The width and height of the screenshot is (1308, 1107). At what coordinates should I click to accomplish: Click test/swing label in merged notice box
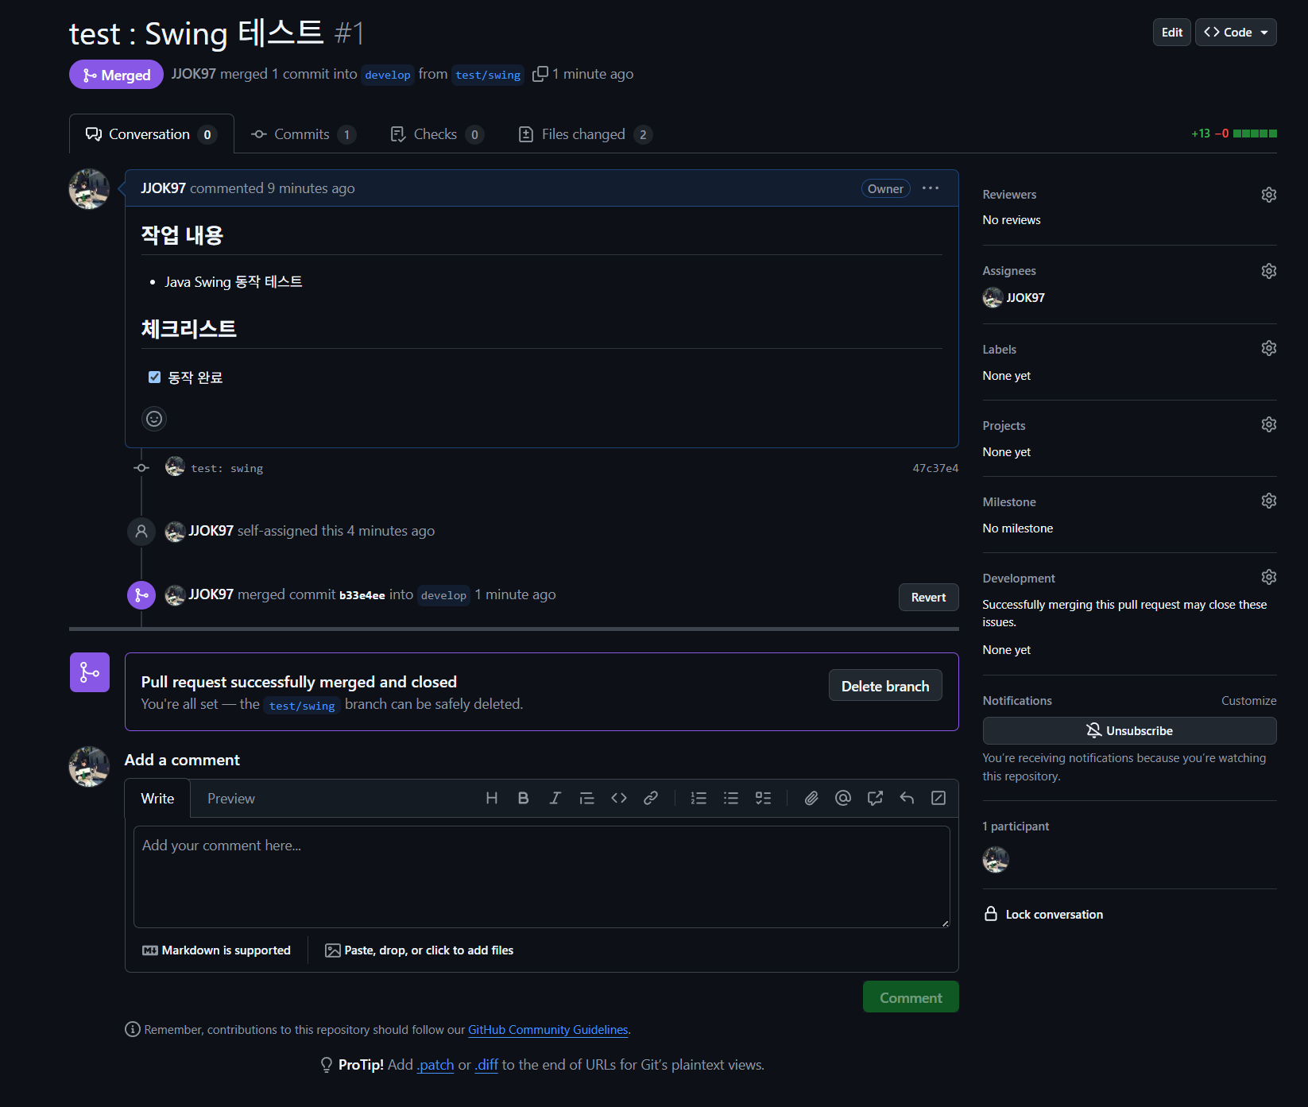(302, 706)
